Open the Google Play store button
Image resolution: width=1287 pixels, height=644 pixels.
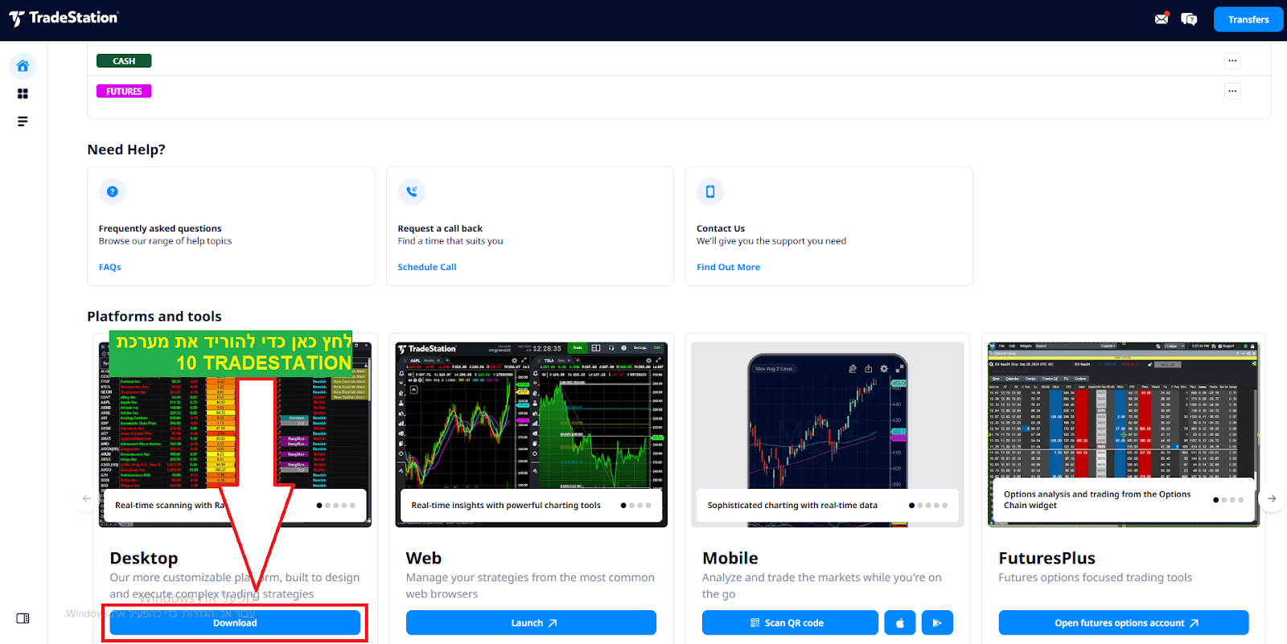point(937,623)
